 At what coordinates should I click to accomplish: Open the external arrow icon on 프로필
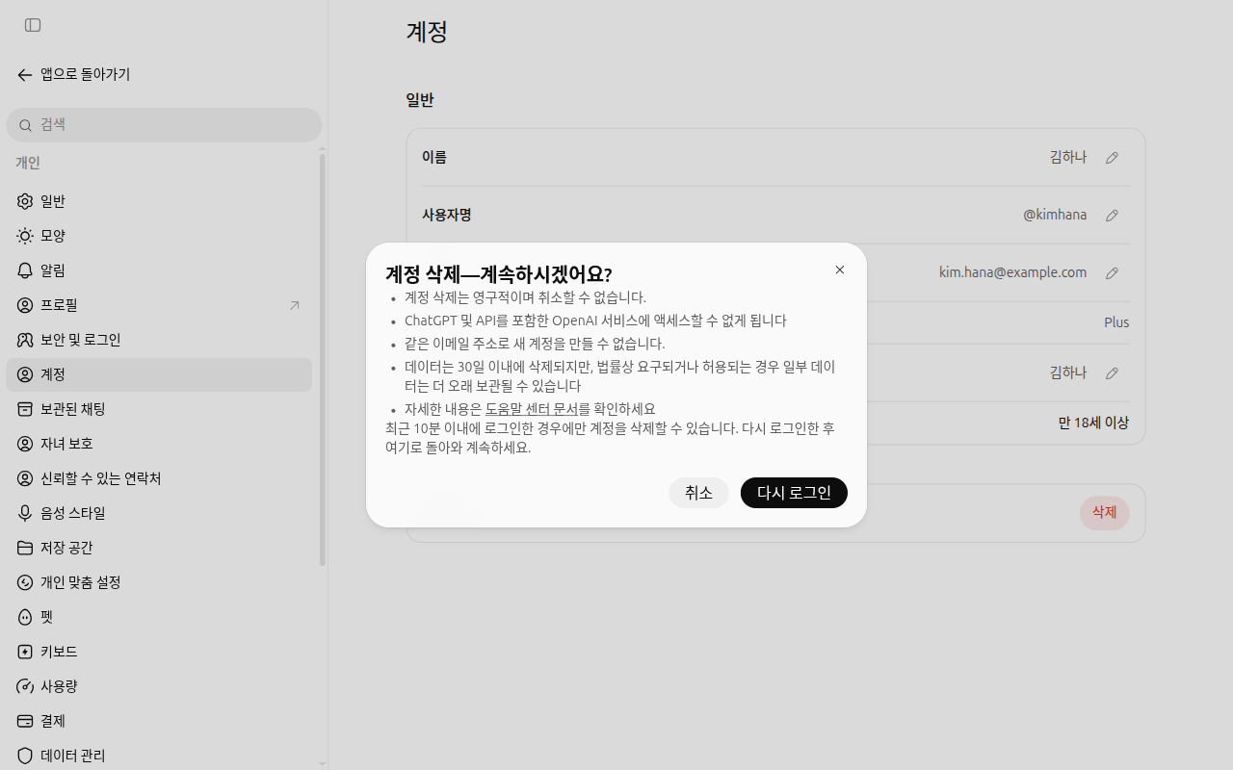pos(295,305)
